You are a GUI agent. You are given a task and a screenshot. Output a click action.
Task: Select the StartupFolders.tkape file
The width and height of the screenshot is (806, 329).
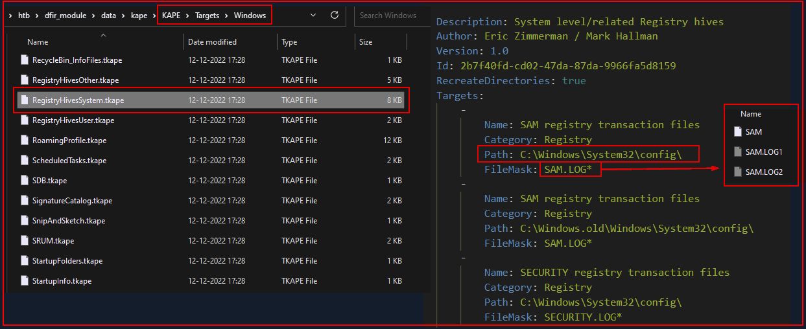pos(67,261)
